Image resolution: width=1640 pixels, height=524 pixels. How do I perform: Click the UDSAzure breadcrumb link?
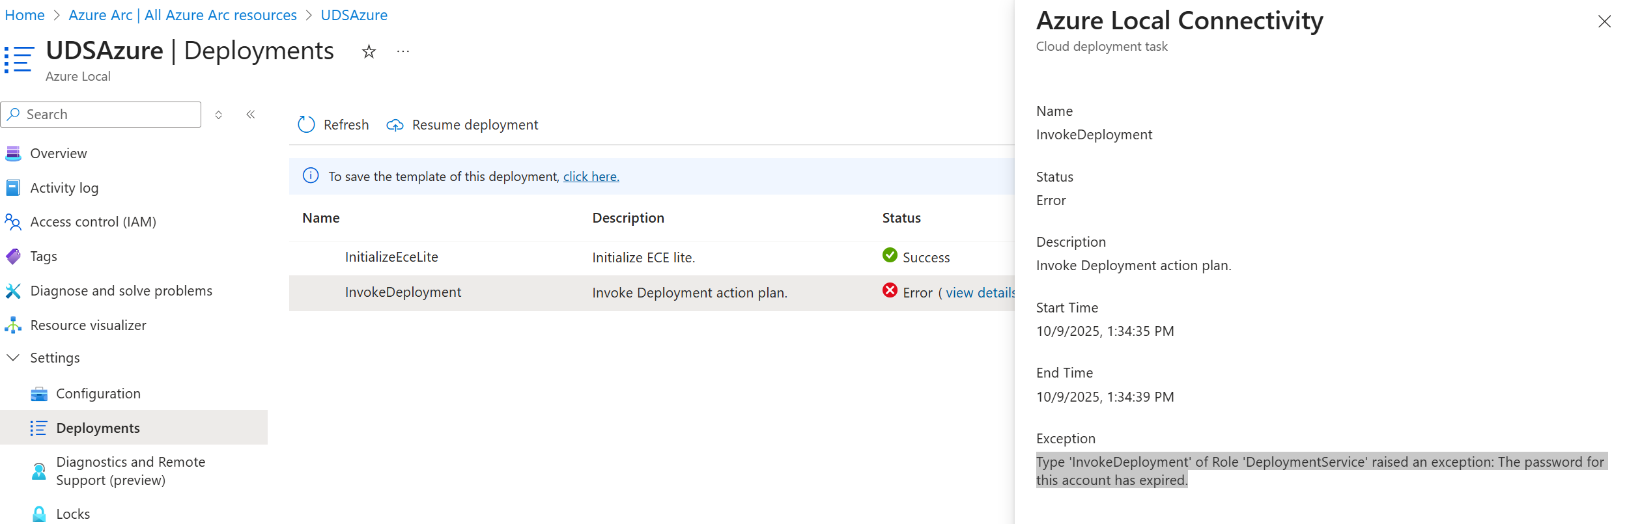[354, 15]
